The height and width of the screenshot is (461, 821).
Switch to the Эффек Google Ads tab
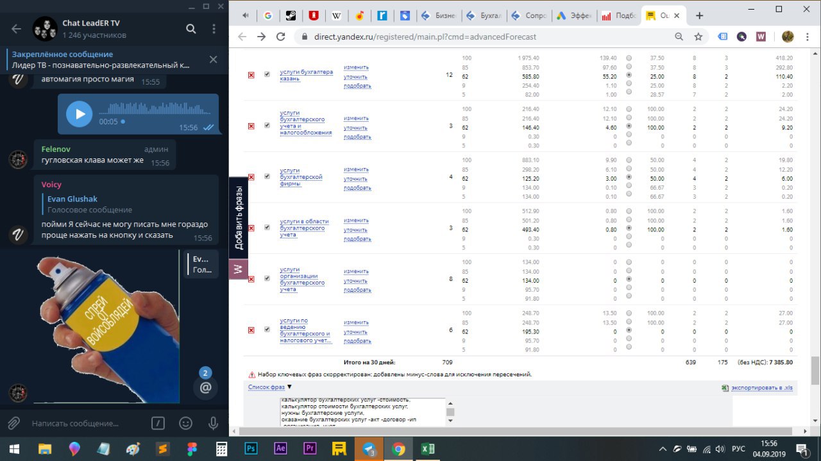572,16
